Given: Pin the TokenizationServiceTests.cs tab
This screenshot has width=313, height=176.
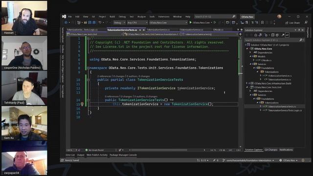Looking at the screenshot, I should tap(140, 30).
